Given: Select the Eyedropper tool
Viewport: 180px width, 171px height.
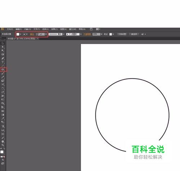Looking at the screenshot, I should point(3,118).
